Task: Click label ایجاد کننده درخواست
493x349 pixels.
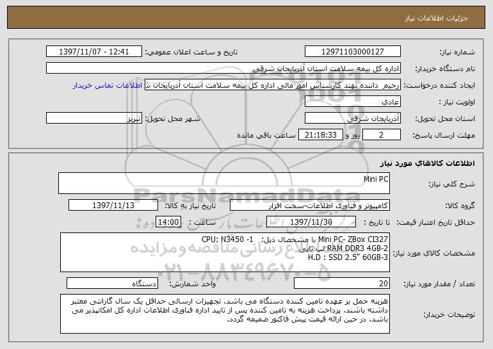Action: click(439, 85)
